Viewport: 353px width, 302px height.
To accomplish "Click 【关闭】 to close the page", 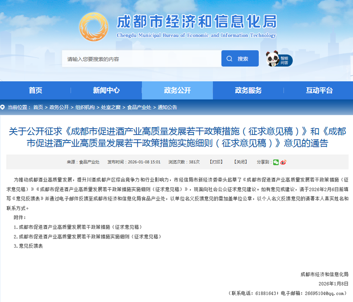I will click(x=240, y=162).
